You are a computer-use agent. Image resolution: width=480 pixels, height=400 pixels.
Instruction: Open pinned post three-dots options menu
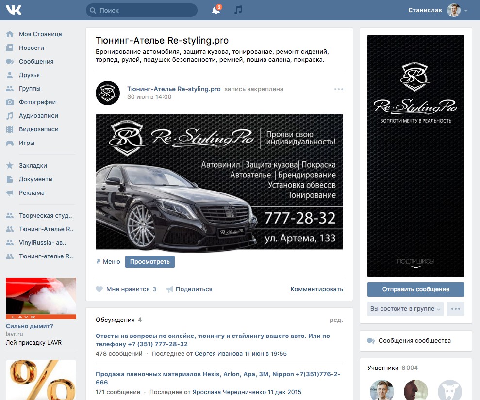tap(339, 89)
